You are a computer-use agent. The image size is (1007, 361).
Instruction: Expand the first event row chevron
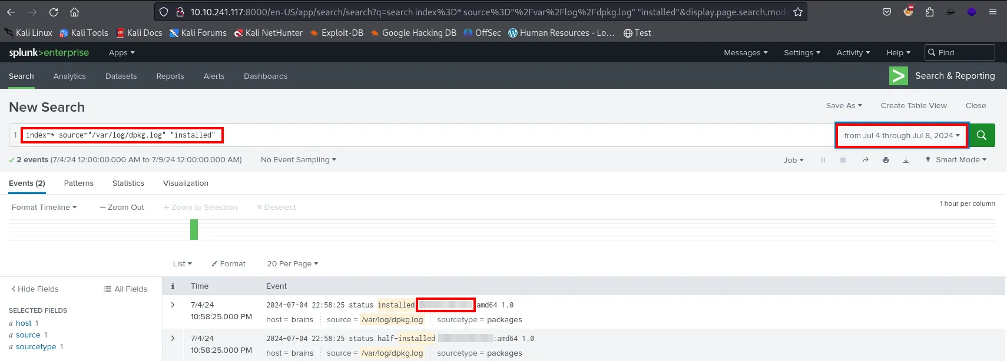click(173, 305)
